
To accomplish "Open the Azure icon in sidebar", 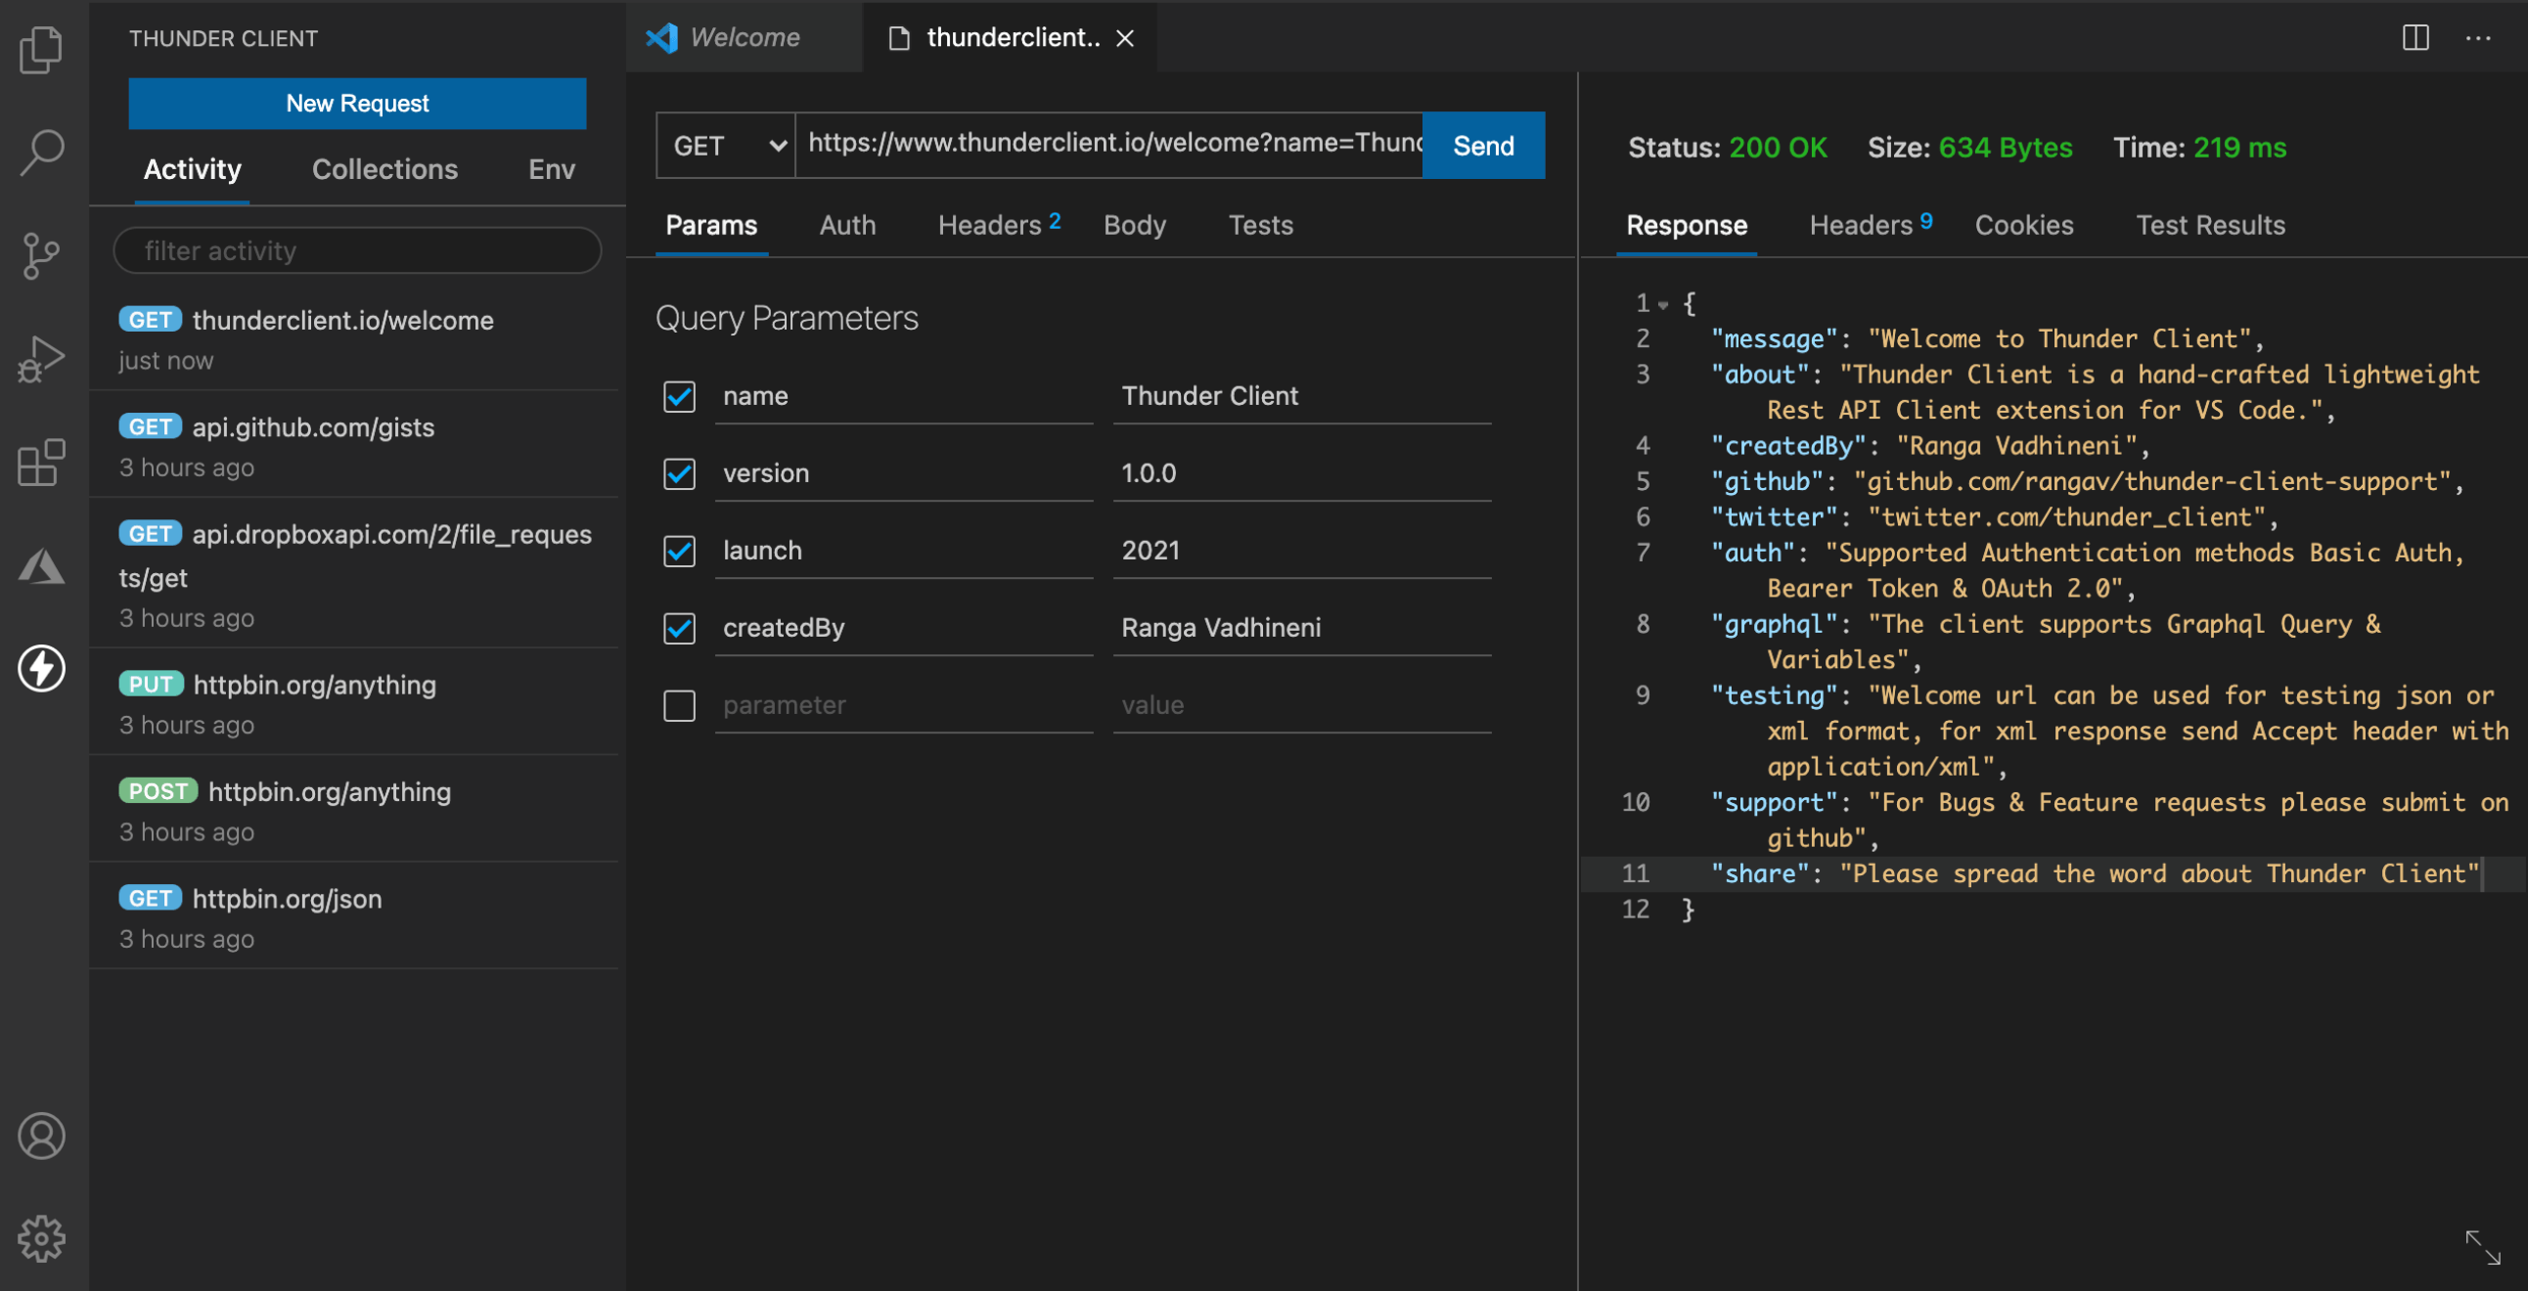I will click(x=41, y=566).
